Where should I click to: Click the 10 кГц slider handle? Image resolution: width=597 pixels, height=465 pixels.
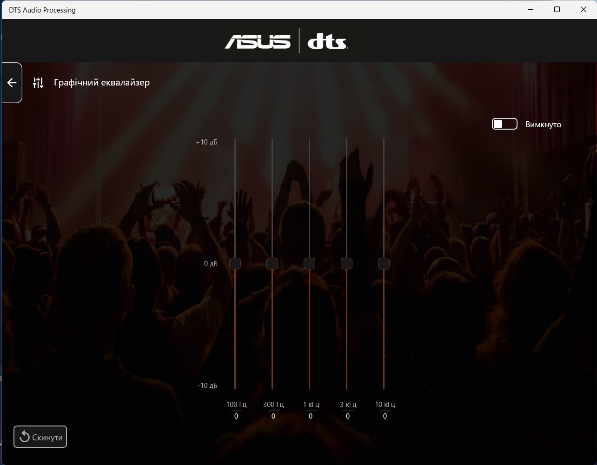(384, 263)
